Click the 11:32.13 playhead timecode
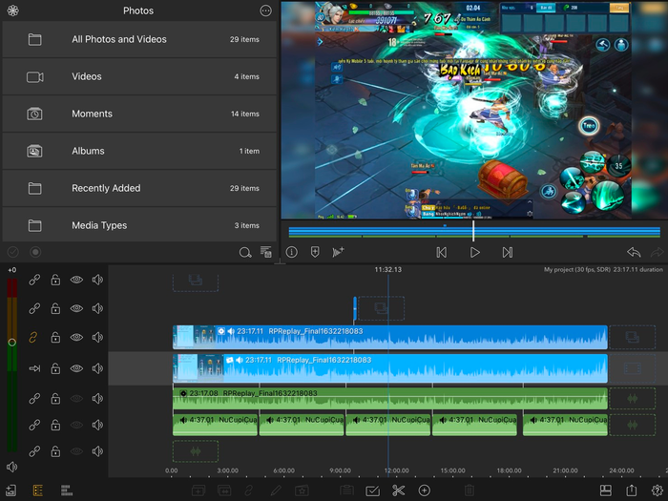 tap(387, 270)
